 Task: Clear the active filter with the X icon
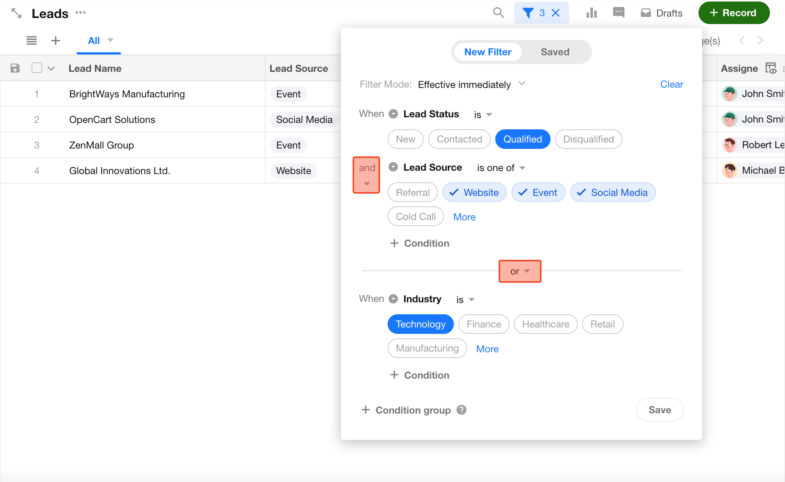[555, 13]
